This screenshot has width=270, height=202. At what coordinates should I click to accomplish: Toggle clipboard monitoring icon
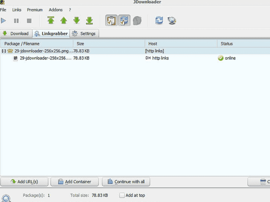112,21
